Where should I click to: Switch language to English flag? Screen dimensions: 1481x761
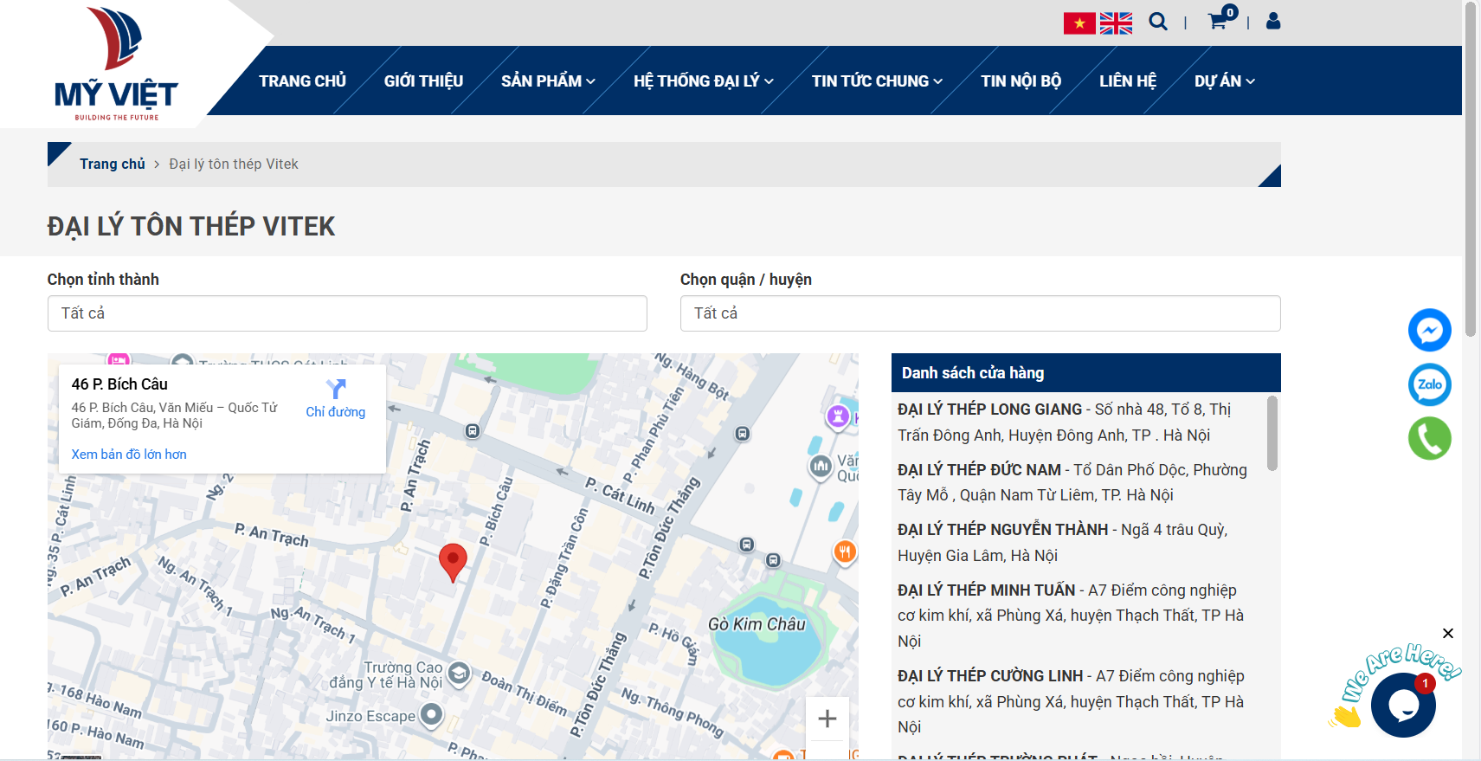click(x=1116, y=23)
